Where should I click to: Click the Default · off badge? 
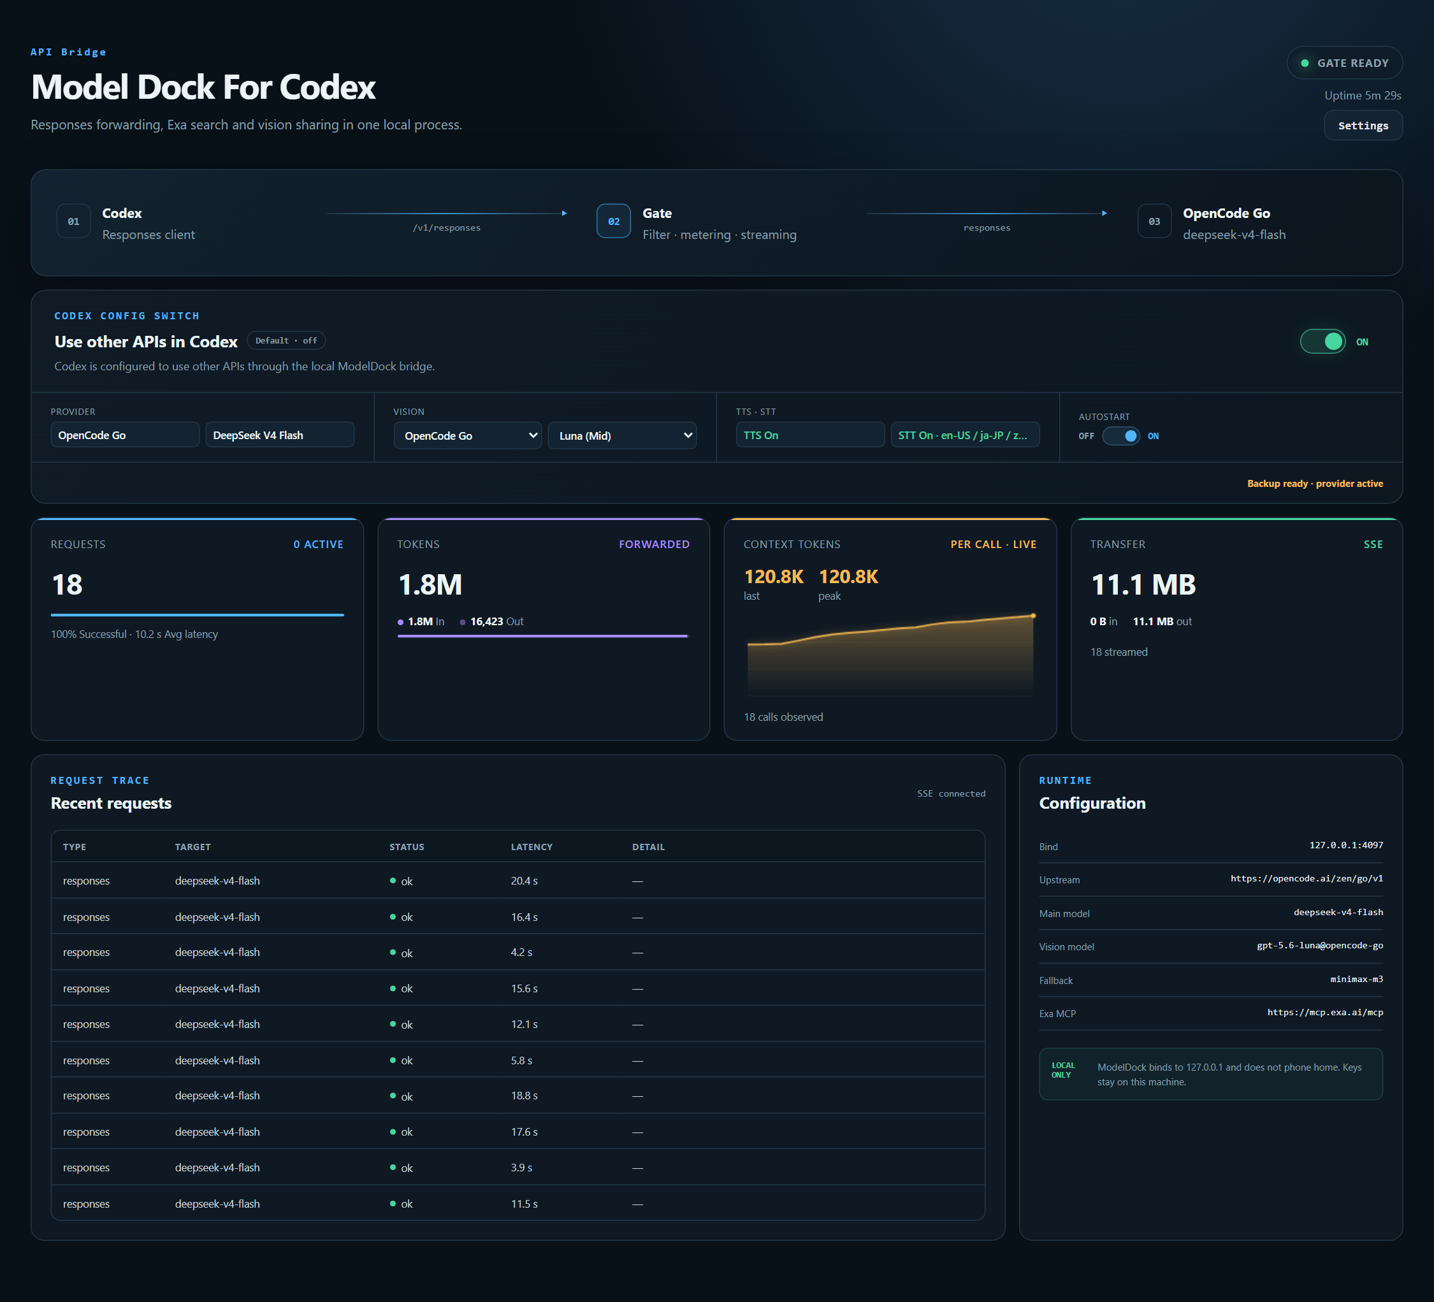286,340
